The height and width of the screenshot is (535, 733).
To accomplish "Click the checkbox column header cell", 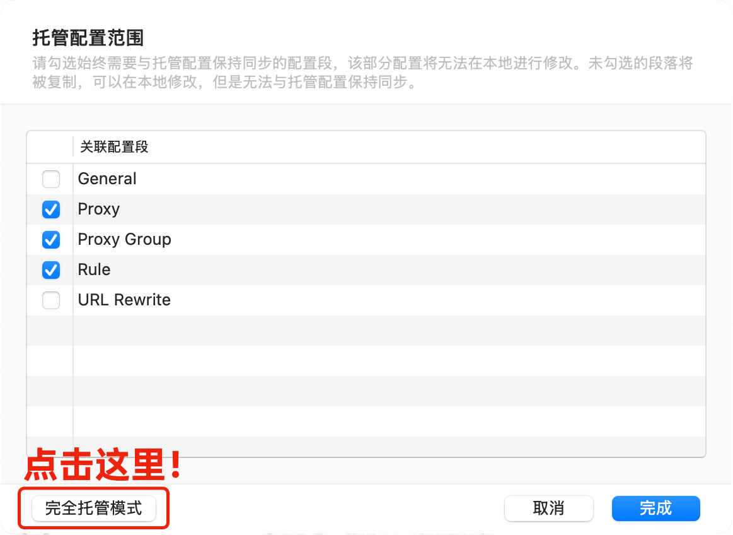I will coord(50,146).
